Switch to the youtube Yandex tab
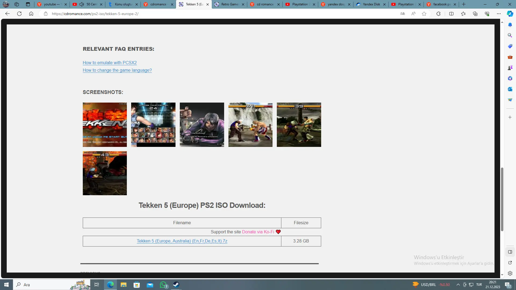Image resolution: width=516 pixels, height=290 pixels. [52, 4]
